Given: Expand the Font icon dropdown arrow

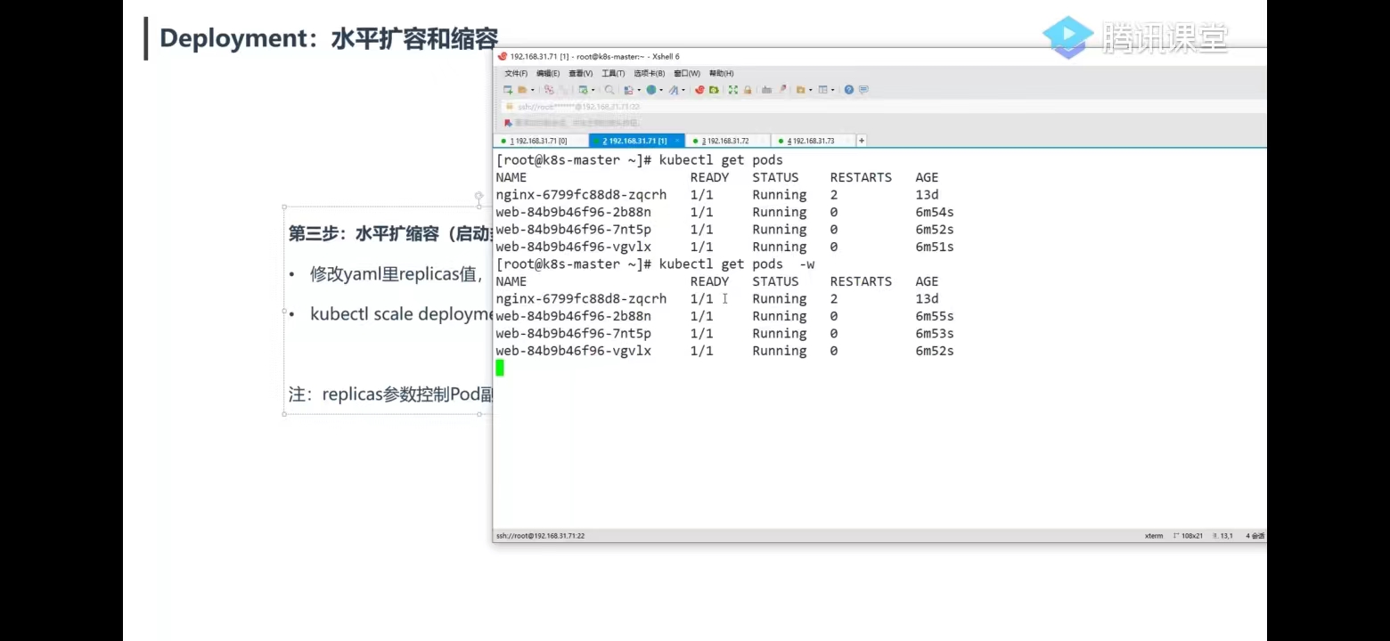Looking at the screenshot, I should (683, 90).
